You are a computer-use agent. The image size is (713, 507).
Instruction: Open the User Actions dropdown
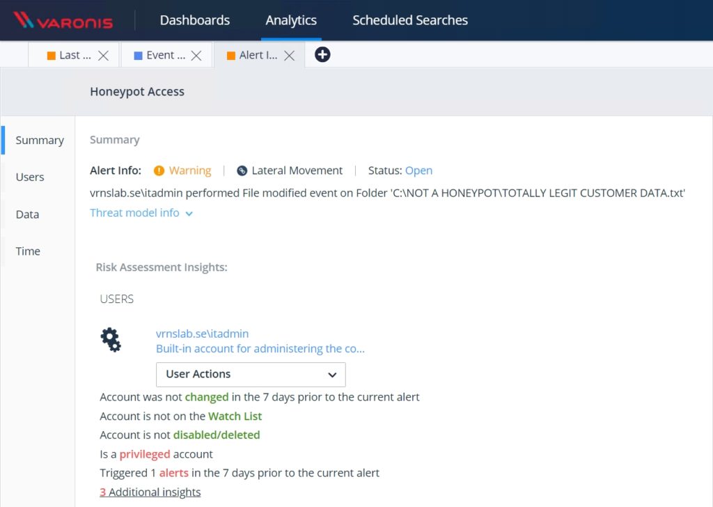coord(251,374)
